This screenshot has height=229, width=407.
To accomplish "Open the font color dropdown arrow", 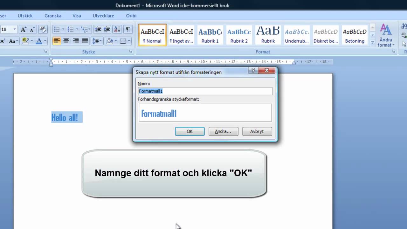I will [x=45, y=41].
